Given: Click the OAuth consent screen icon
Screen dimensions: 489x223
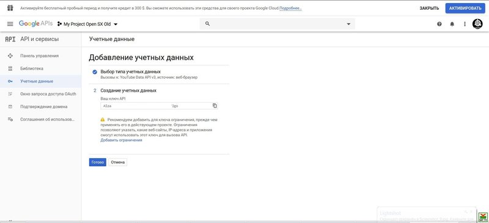Looking at the screenshot, I should point(10,94).
